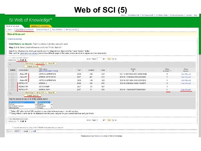Switch to Advanced Search tab
The width and height of the screenshot is (201, 151).
click(43, 30)
